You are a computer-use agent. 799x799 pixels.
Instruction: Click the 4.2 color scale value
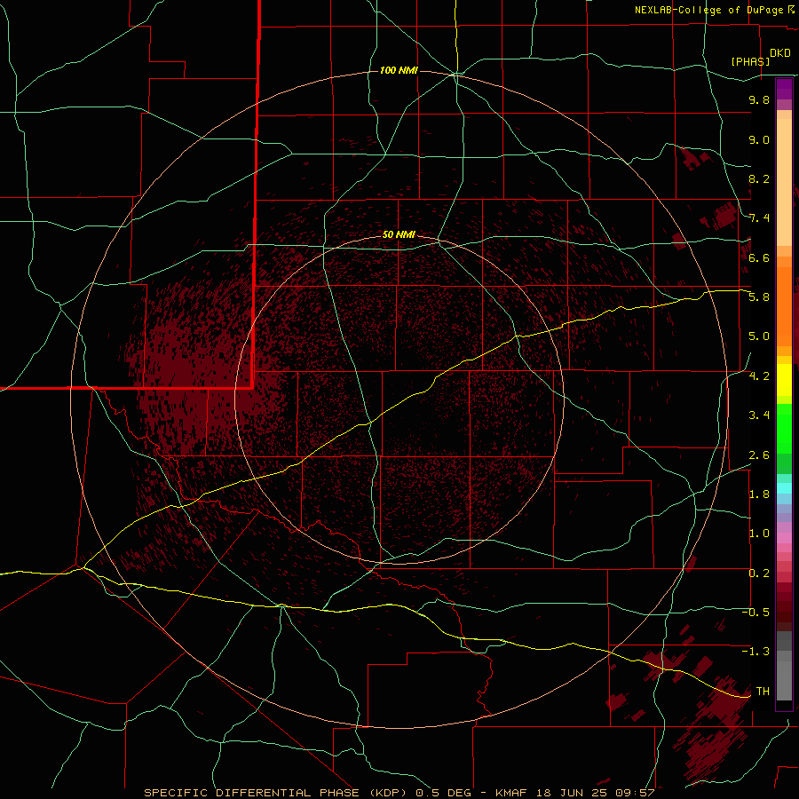759,376
